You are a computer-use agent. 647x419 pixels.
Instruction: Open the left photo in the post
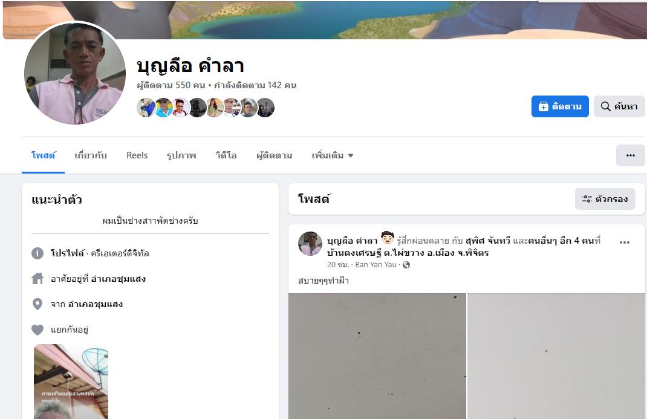(x=377, y=356)
